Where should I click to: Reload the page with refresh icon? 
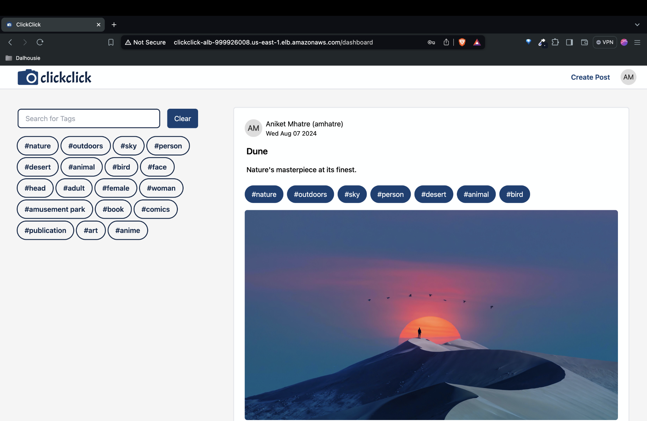[40, 42]
